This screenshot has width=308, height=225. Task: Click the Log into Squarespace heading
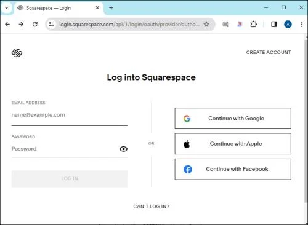click(x=152, y=77)
